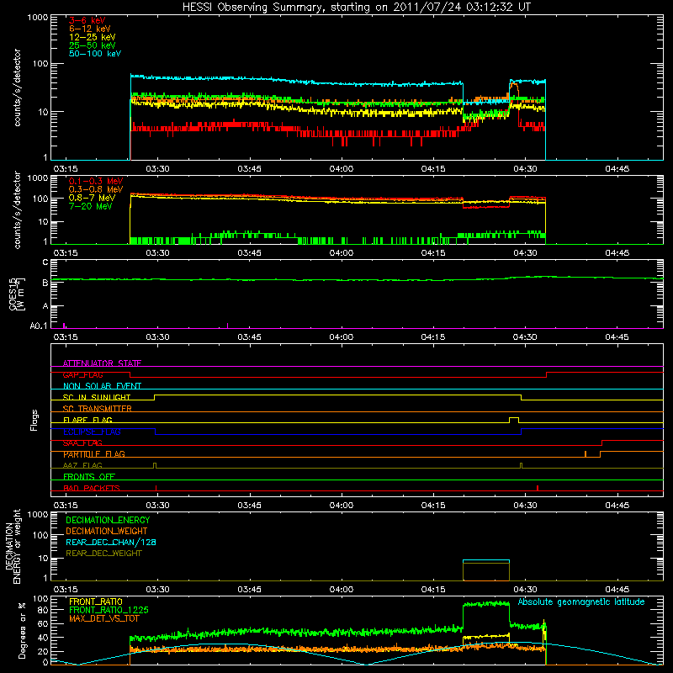The height and width of the screenshot is (673, 673).
Task: Select the DECIMATION_ENERGY legend label
Action: point(108,520)
